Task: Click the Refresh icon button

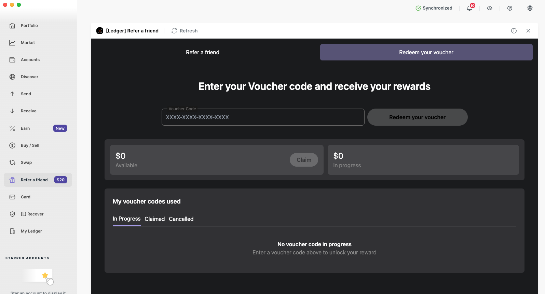Action: (x=174, y=31)
